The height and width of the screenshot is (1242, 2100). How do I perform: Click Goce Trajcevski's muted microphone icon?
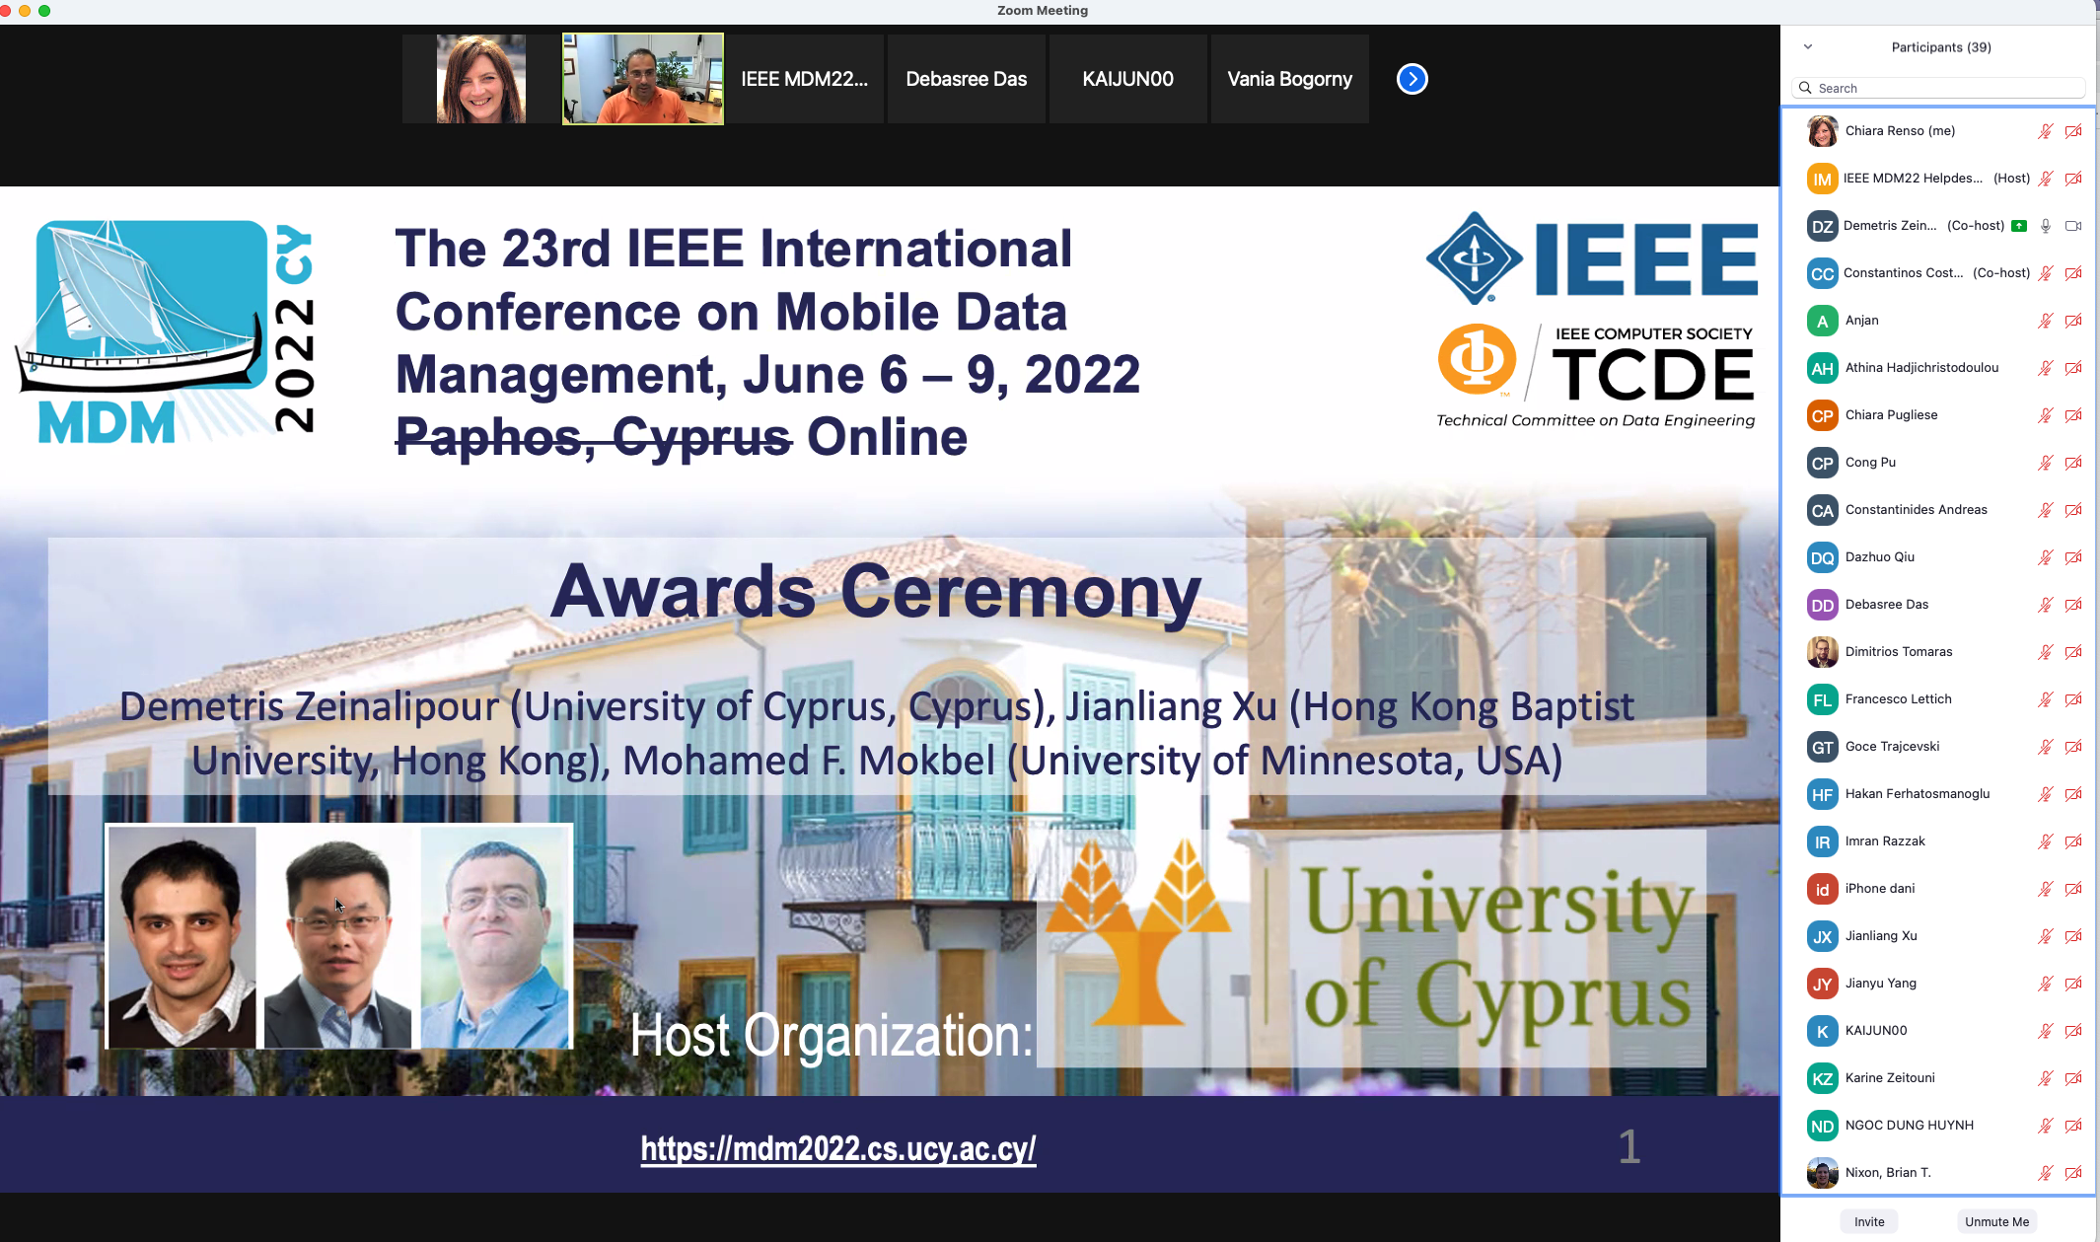(2046, 747)
